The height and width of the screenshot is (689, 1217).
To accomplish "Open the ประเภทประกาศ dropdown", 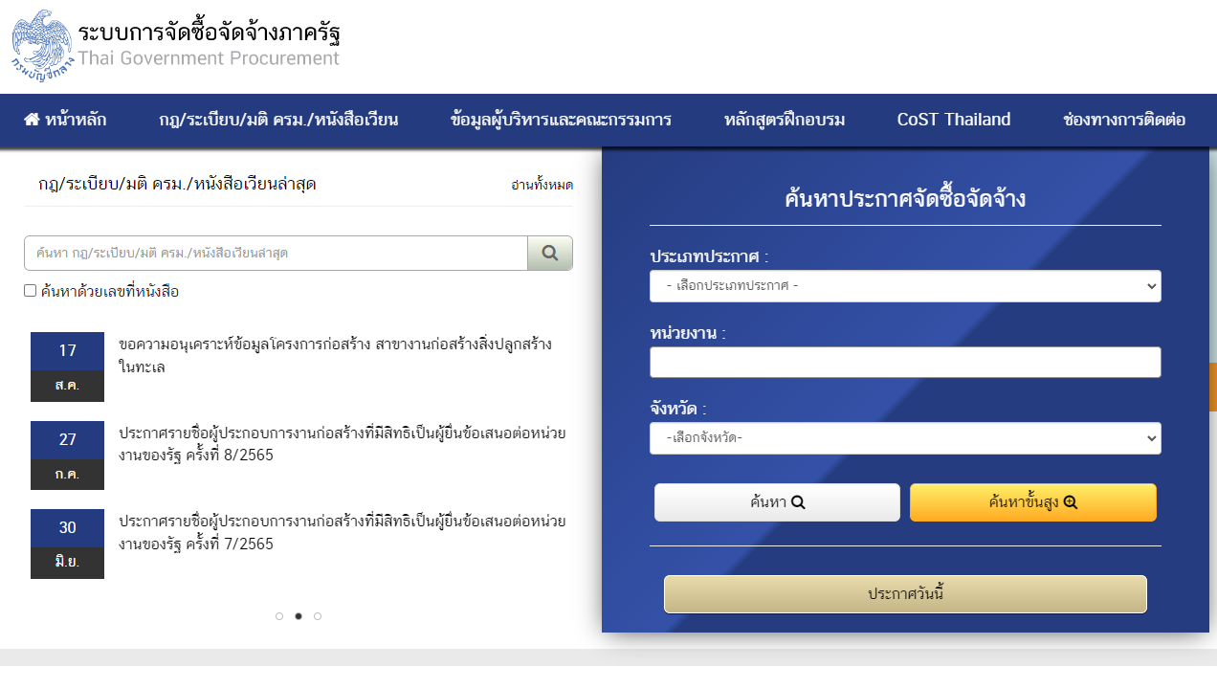I will pyautogui.click(x=905, y=285).
